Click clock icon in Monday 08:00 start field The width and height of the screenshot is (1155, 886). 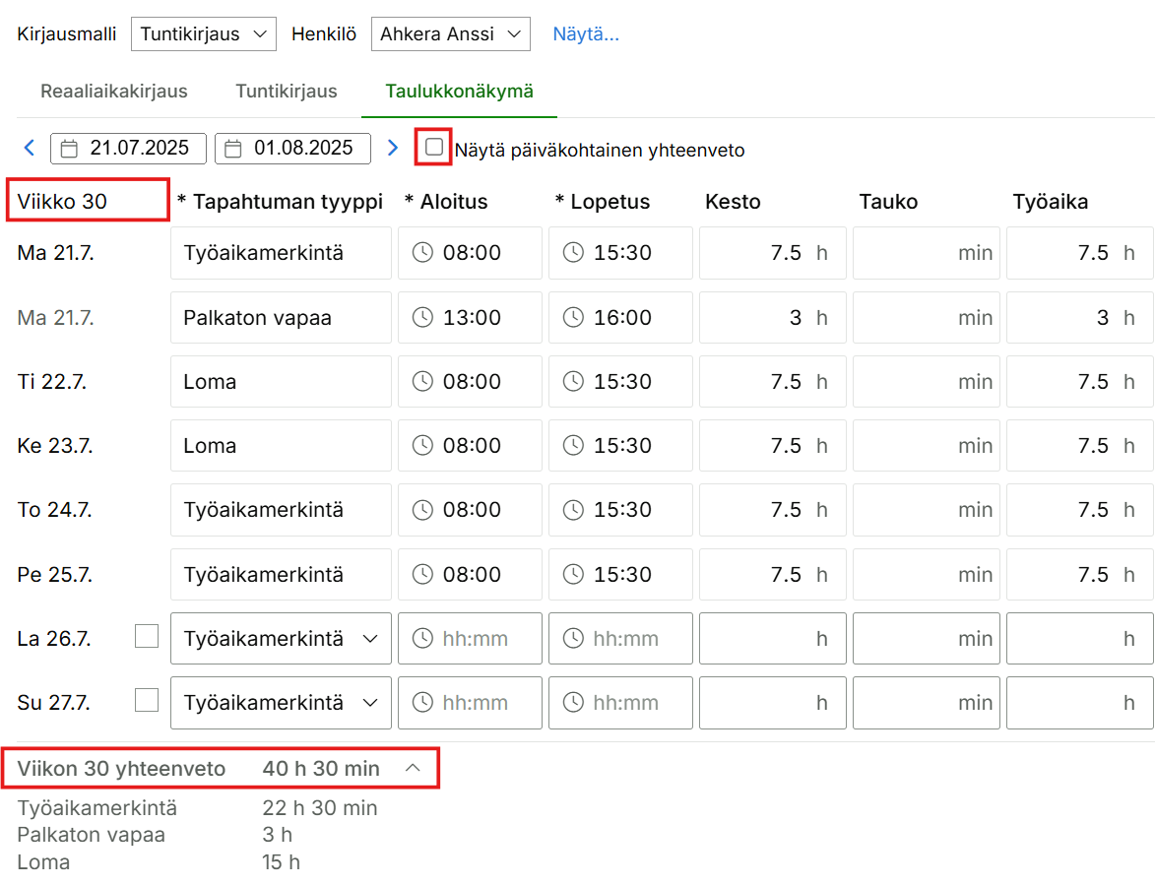(x=421, y=253)
